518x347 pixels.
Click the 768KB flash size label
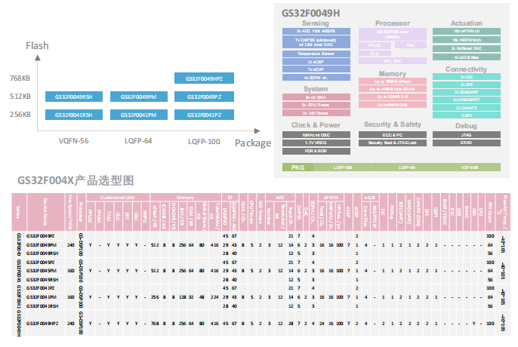(20, 78)
